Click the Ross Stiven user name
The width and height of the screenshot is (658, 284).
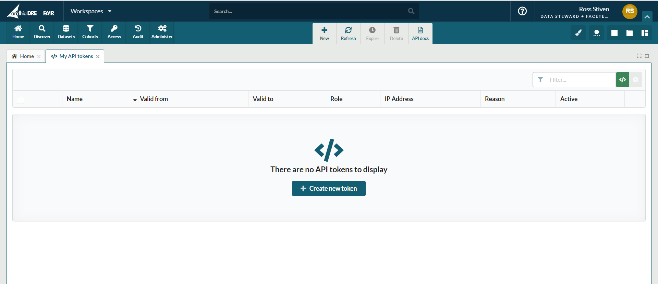pyautogui.click(x=594, y=9)
